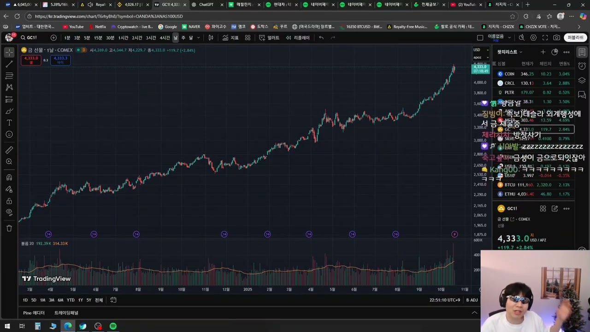Open chart settings gear icon
590x332 pixels.
tap(533, 38)
